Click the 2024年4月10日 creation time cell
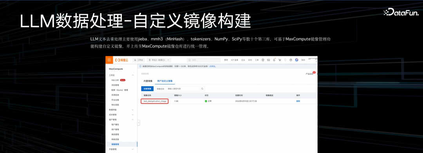 (x=246, y=101)
